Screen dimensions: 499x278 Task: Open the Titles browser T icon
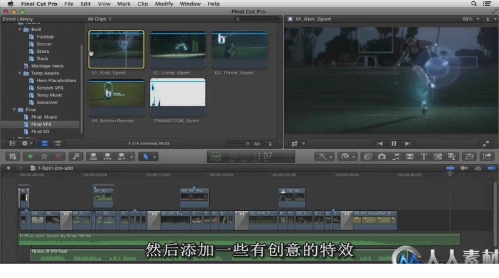(424, 157)
